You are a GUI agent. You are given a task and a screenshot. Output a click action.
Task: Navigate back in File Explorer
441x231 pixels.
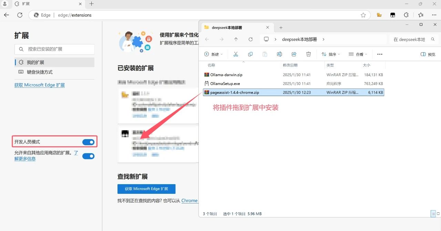coord(207,39)
